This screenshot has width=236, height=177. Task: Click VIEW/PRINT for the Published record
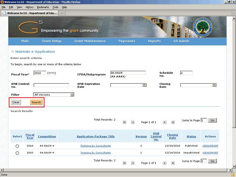click(210, 146)
